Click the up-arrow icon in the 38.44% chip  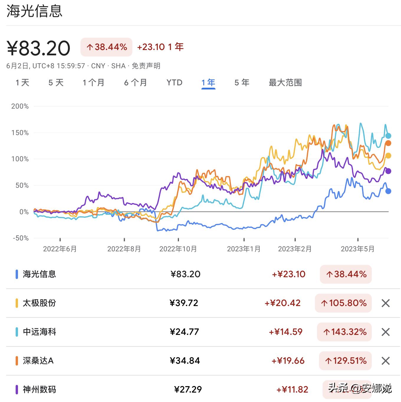click(90, 46)
